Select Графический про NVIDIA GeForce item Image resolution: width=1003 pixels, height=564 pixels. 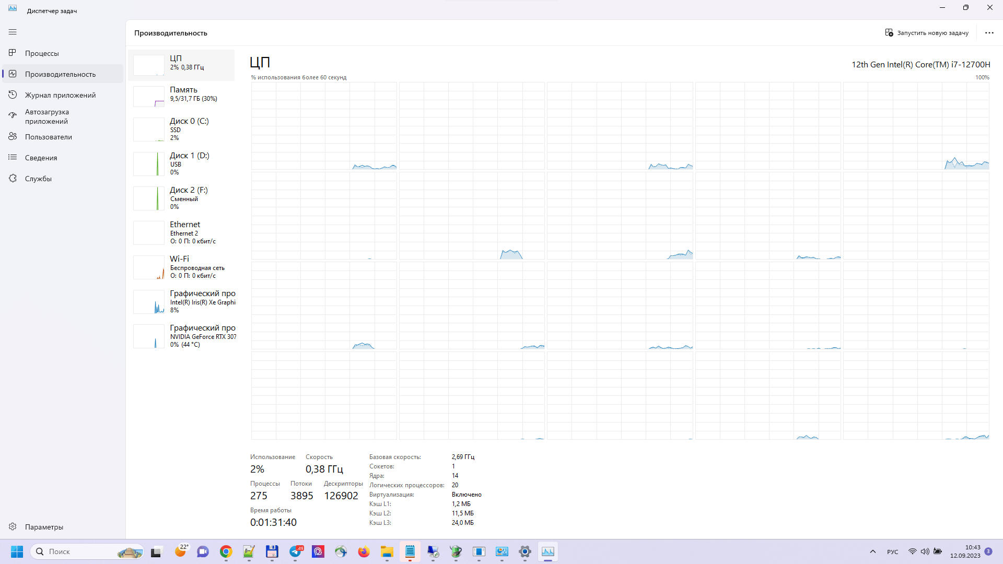click(x=181, y=335)
